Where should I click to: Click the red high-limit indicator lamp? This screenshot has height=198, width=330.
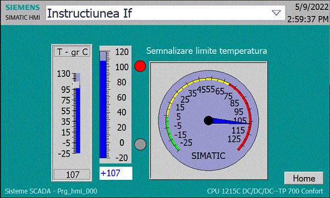(x=140, y=66)
